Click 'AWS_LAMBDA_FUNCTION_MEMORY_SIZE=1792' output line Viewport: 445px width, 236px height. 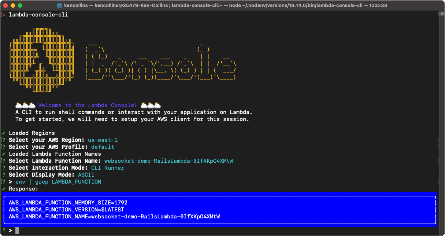68,203
